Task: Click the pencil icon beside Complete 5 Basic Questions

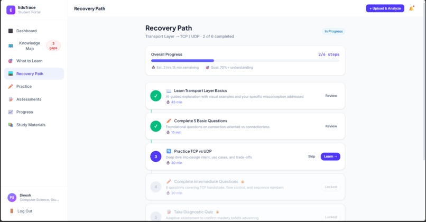Action: click(169, 121)
